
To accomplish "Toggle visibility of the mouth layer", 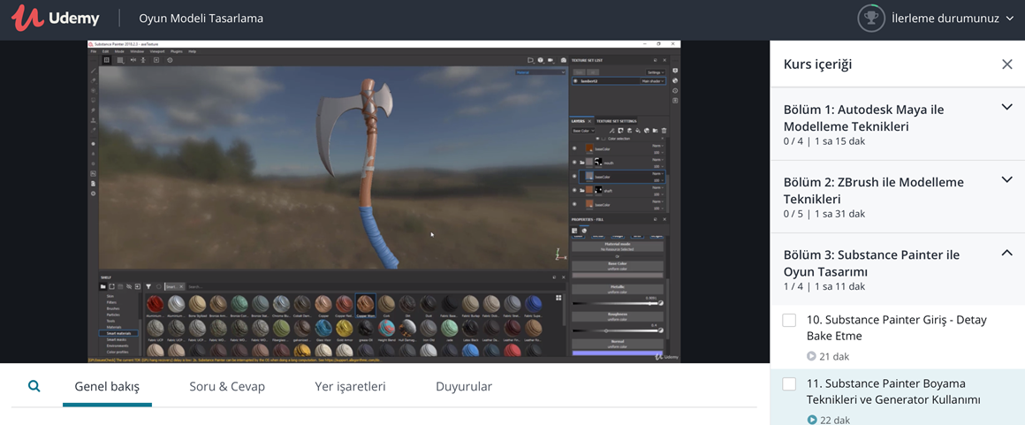I will [x=574, y=163].
